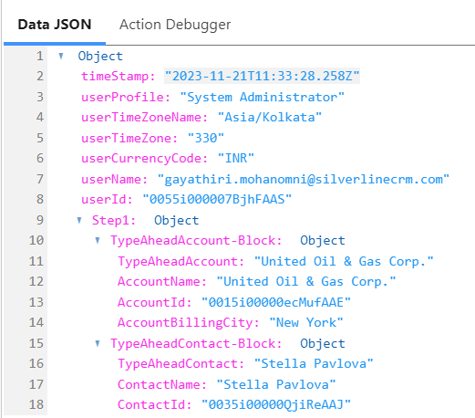Select value "0015i00000ecMufAAE"
The height and width of the screenshot is (418, 475).
point(276,302)
